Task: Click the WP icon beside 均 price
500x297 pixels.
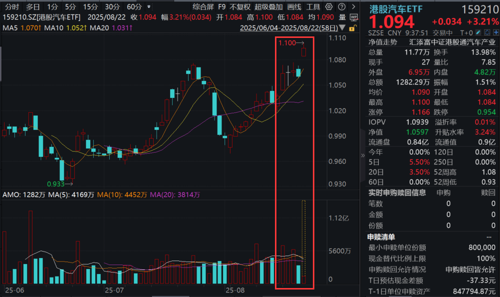Action: [354, 17]
